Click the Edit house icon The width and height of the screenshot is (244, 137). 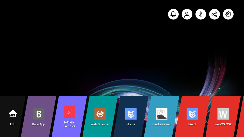[x=13, y=114]
